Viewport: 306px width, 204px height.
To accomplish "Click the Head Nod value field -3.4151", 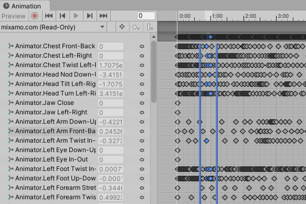I will (x=111, y=74).
